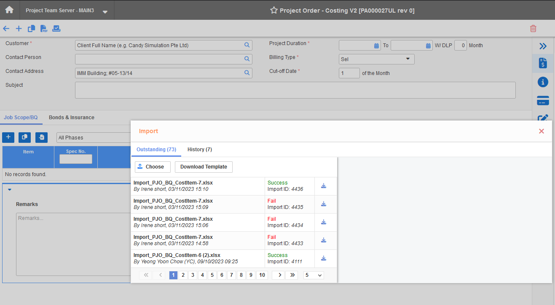This screenshot has height=305, width=555.
Task: Select the Bonds & Insurance tab
Action: click(x=71, y=118)
